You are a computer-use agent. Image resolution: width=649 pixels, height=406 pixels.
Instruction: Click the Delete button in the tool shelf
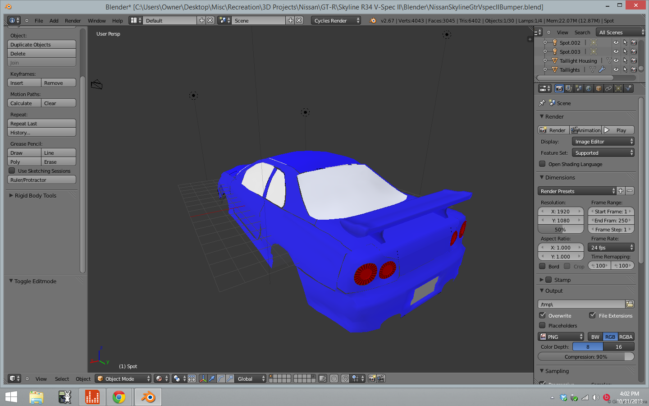point(41,53)
